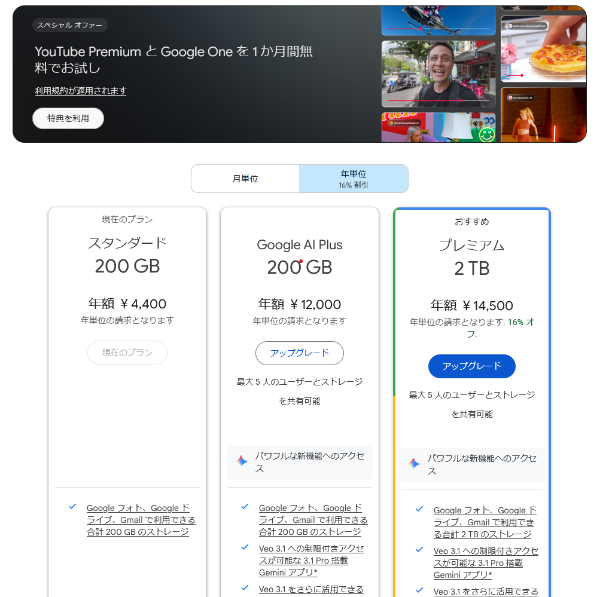The image size is (600, 597).
Task: Click the おすすめ label on the Premium card
Action: point(472,222)
